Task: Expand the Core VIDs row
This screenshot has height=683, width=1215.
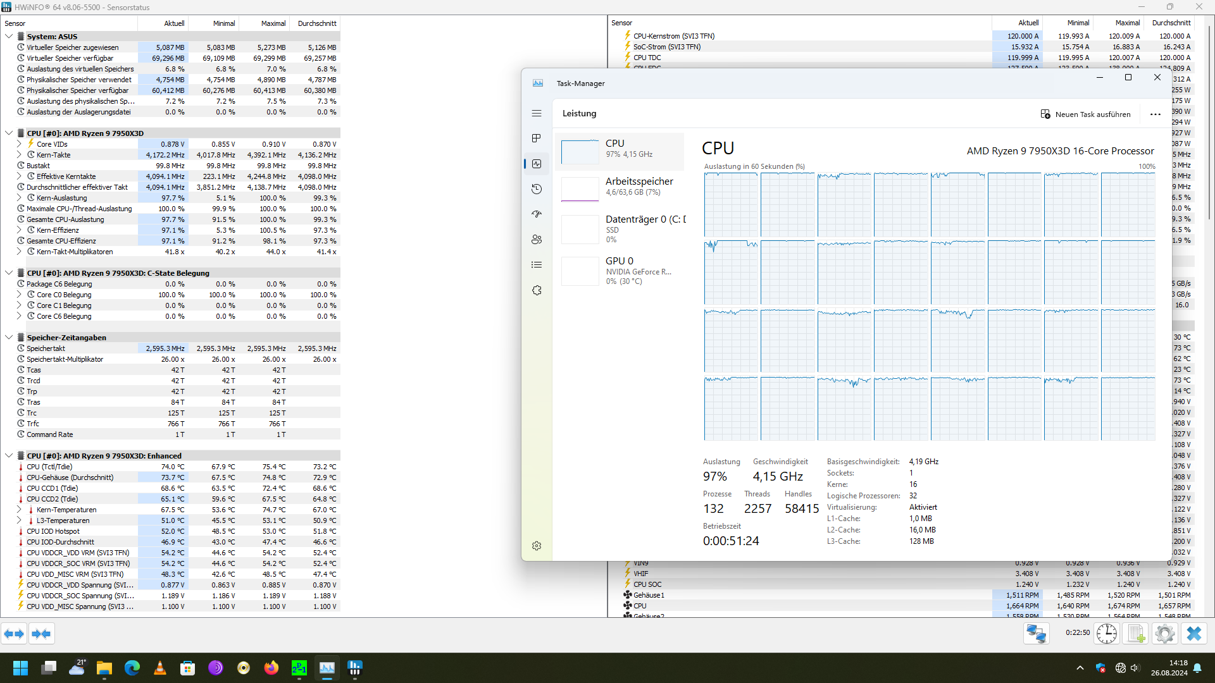Action: pos(19,144)
